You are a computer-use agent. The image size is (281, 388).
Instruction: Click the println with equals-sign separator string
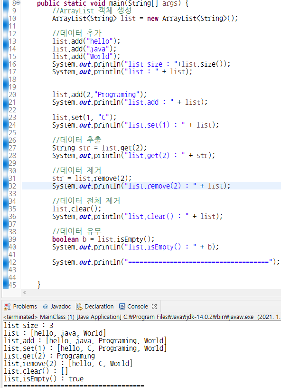[x=166, y=262]
